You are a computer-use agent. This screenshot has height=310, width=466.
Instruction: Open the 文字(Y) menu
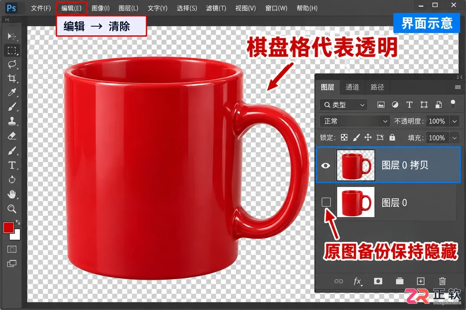pyautogui.click(x=157, y=8)
